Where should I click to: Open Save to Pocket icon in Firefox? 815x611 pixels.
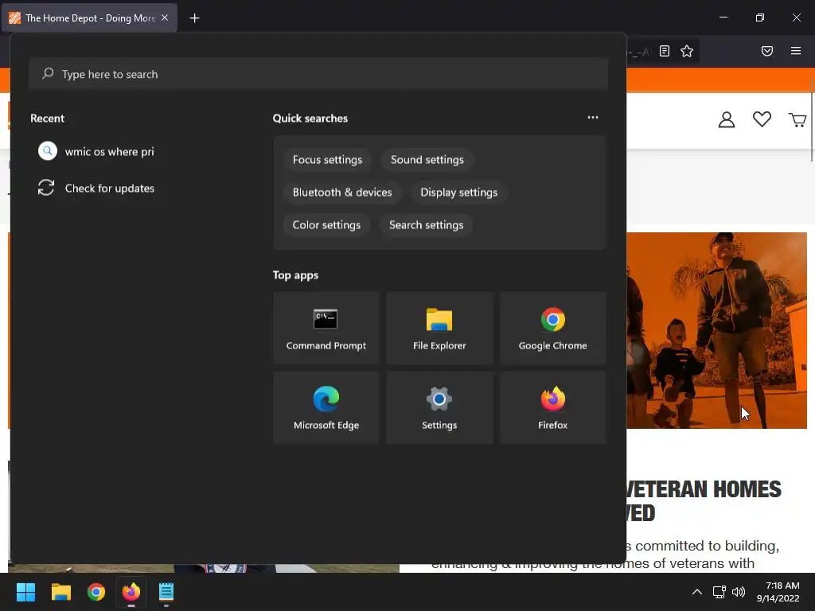767,51
